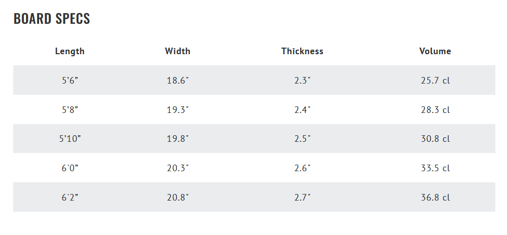Viewport: 507px width, 235px height.
Task: Click the 28.3 cl volume cell
Action: click(435, 110)
